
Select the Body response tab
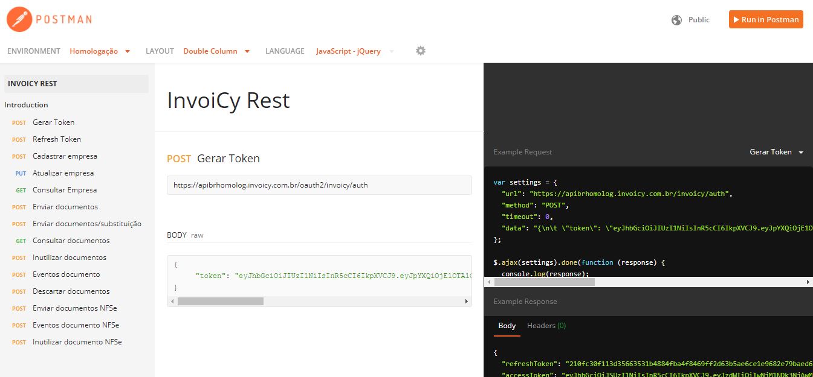point(507,326)
